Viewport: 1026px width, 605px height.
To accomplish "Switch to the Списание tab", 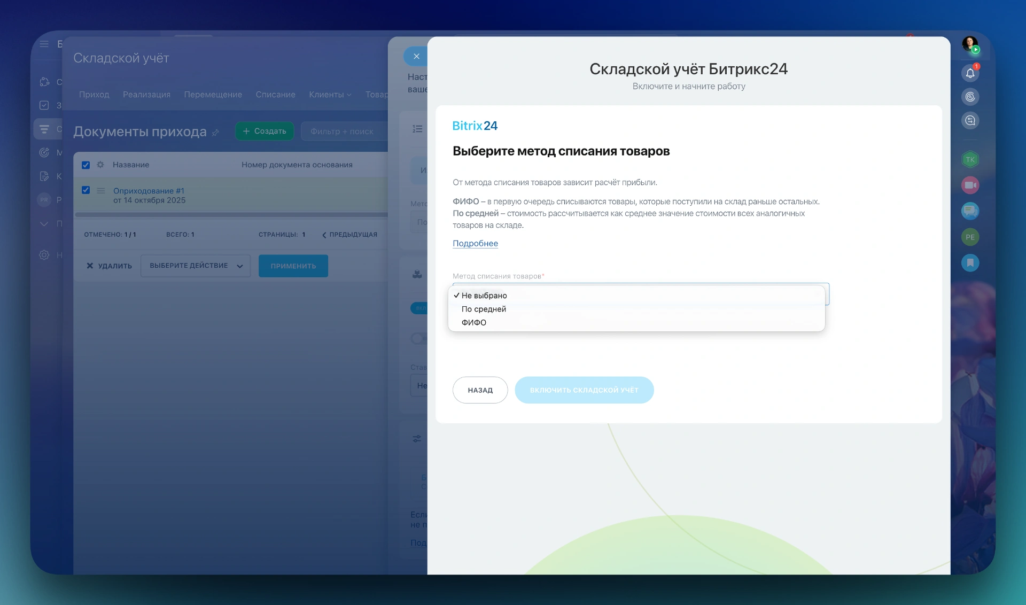I will (275, 95).
